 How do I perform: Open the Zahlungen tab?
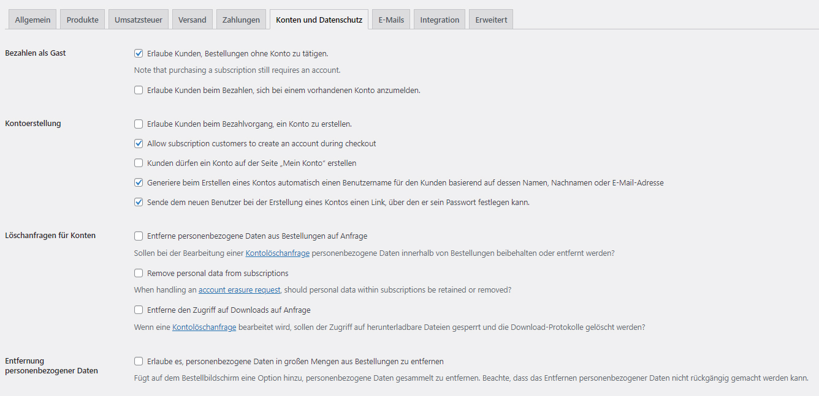point(242,20)
